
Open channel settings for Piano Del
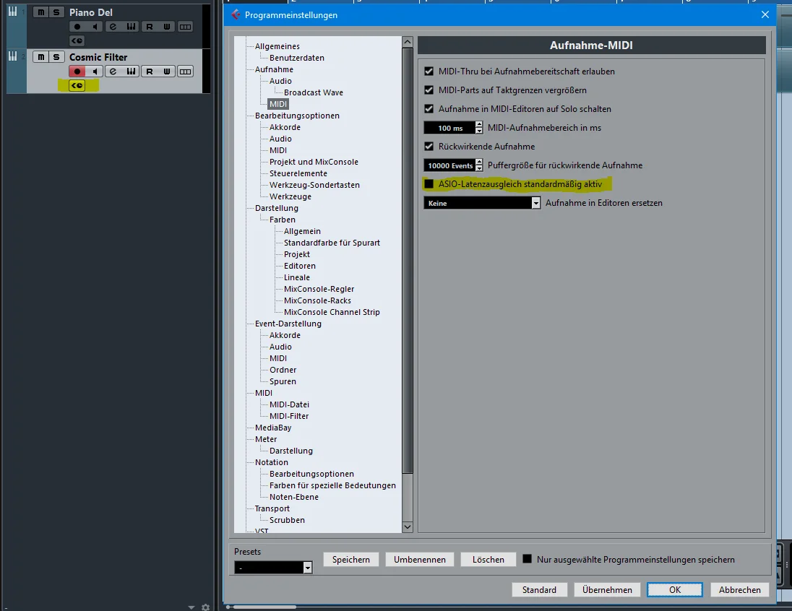click(x=113, y=27)
